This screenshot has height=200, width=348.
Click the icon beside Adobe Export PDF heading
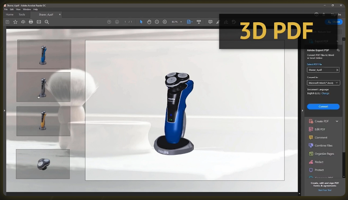coord(338,50)
